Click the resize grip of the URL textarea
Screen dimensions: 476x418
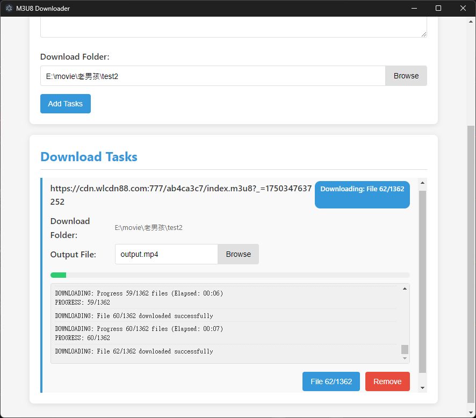click(x=423, y=34)
